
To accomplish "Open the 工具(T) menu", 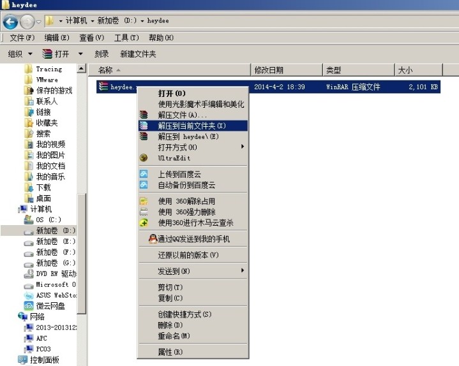I will click(x=126, y=38).
